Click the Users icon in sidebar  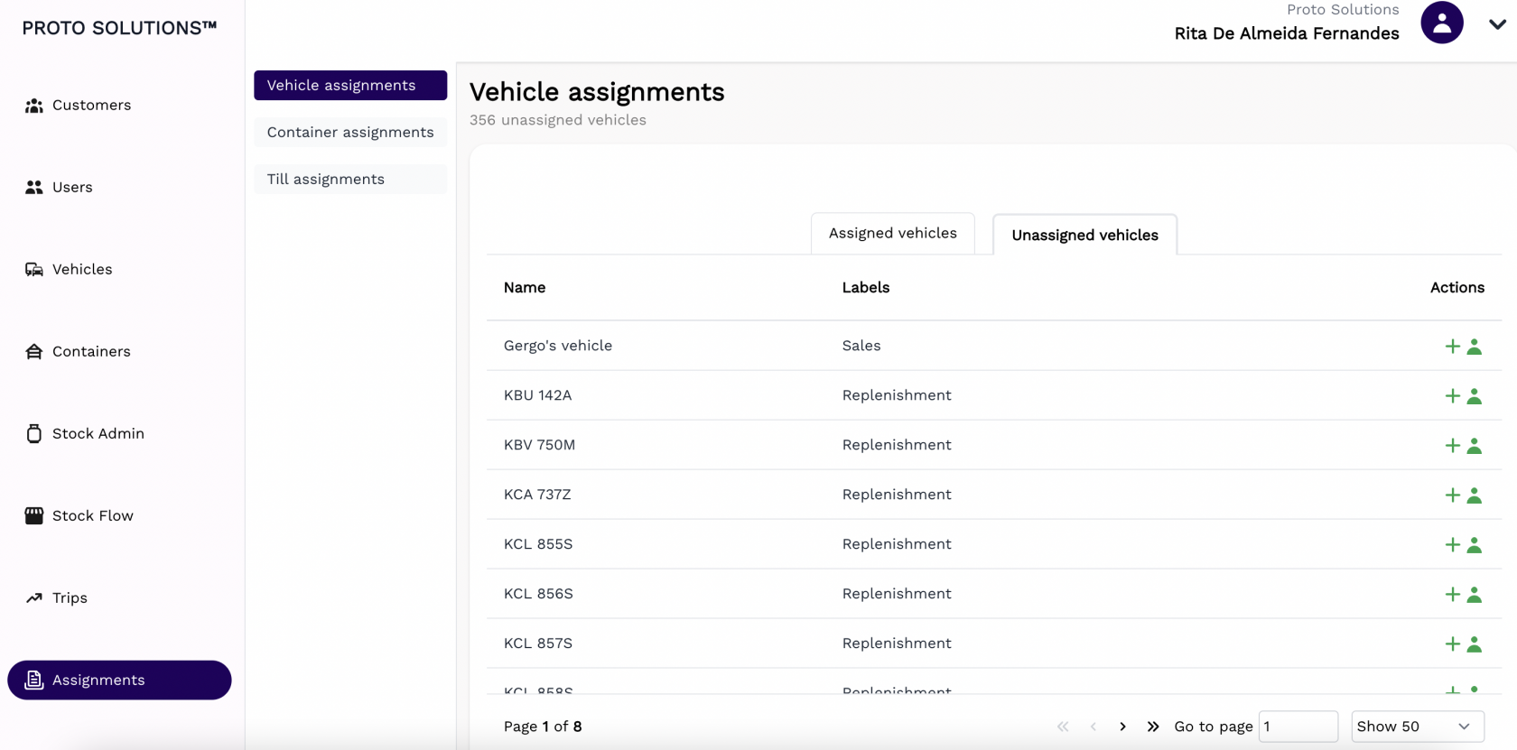click(34, 188)
